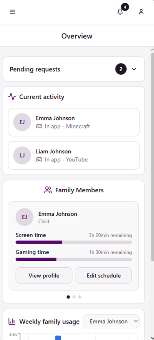Click gamepad icon next to YouTube
This screenshot has height=340, width=154.
click(39, 160)
